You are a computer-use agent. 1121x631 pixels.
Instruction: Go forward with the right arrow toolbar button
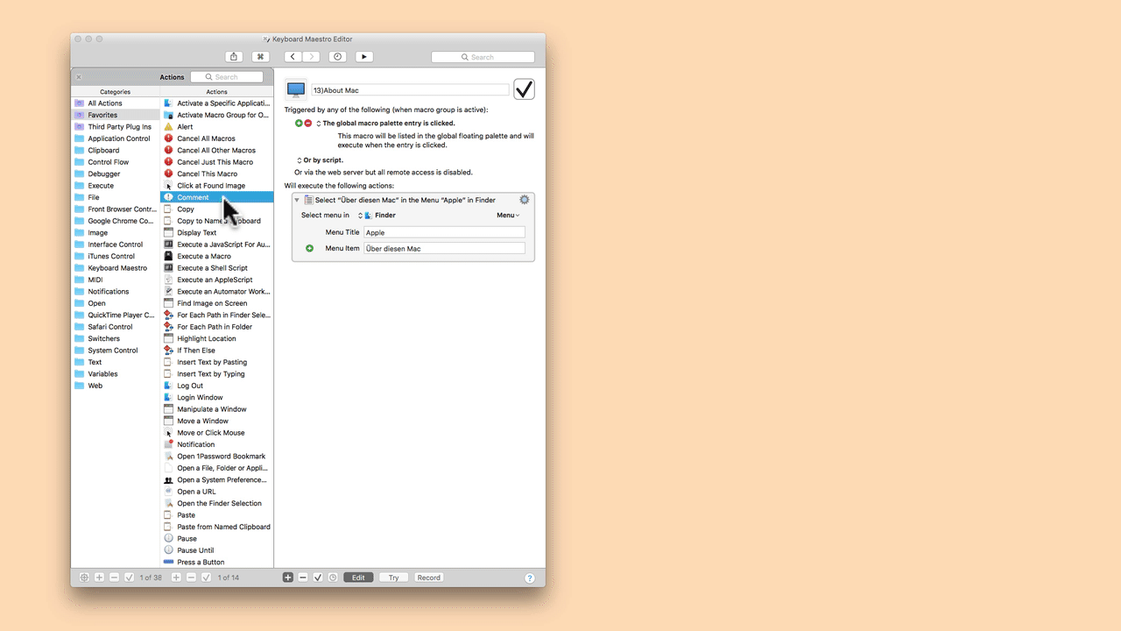tap(311, 57)
